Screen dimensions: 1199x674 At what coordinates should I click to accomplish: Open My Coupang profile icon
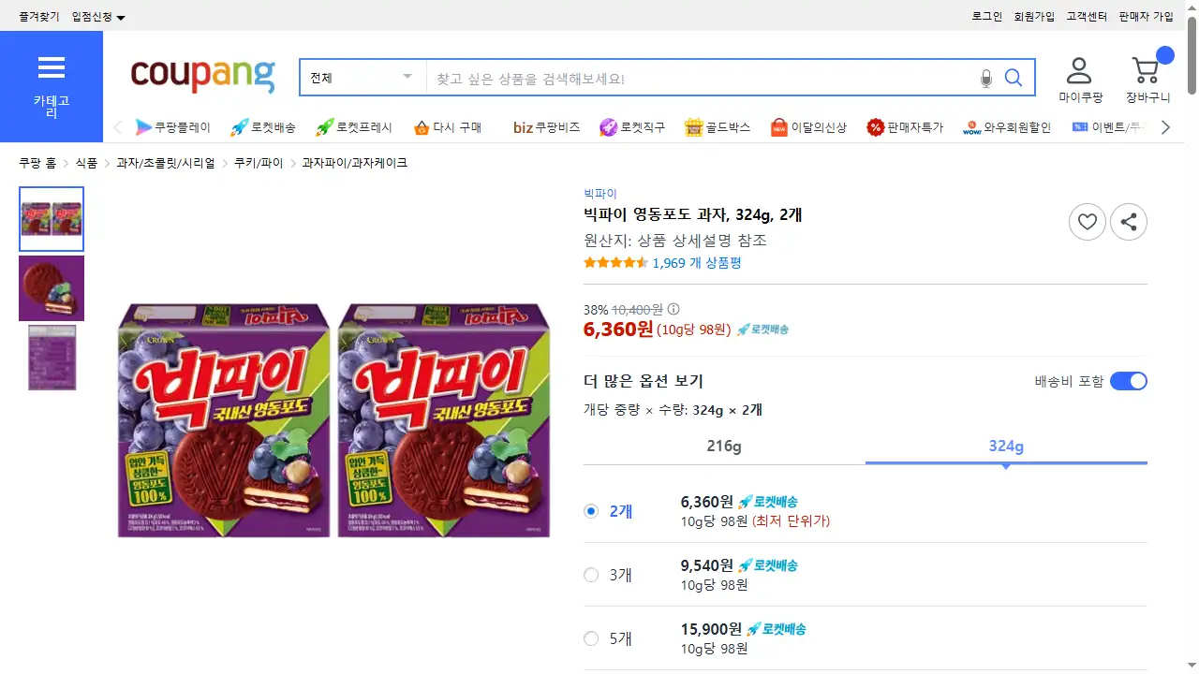click(1080, 71)
